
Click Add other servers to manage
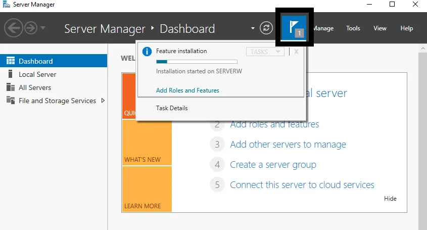pos(288,145)
